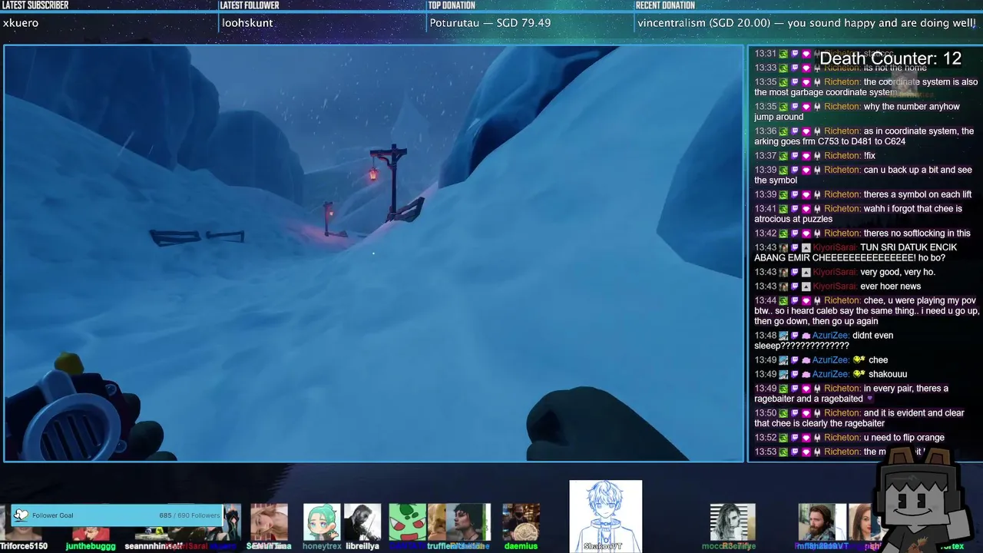Select the daemius viewer avatar
Screen dimensions: 983x553
(x=521, y=522)
